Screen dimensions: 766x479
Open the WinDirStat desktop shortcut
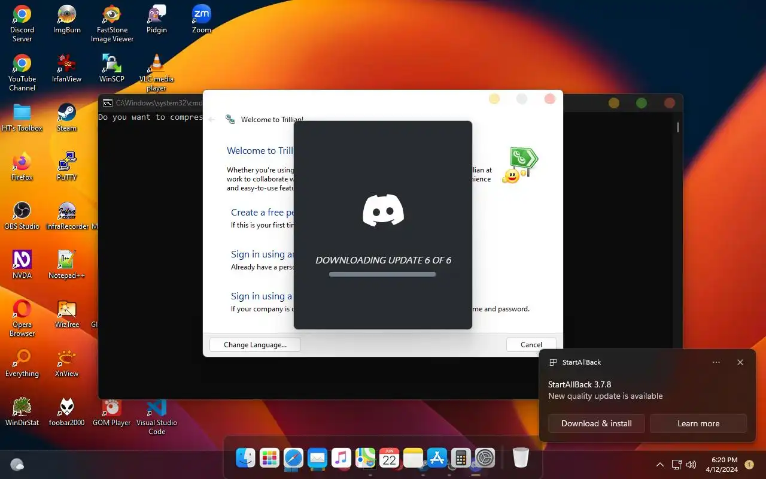[22, 413]
